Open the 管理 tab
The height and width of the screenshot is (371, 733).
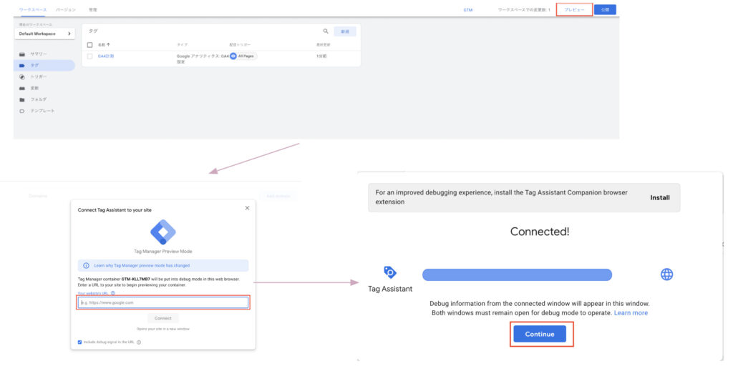point(92,10)
